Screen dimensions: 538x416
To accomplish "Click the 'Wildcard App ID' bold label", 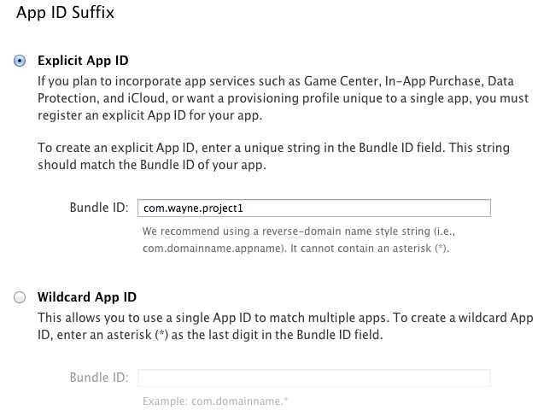I will (86, 297).
